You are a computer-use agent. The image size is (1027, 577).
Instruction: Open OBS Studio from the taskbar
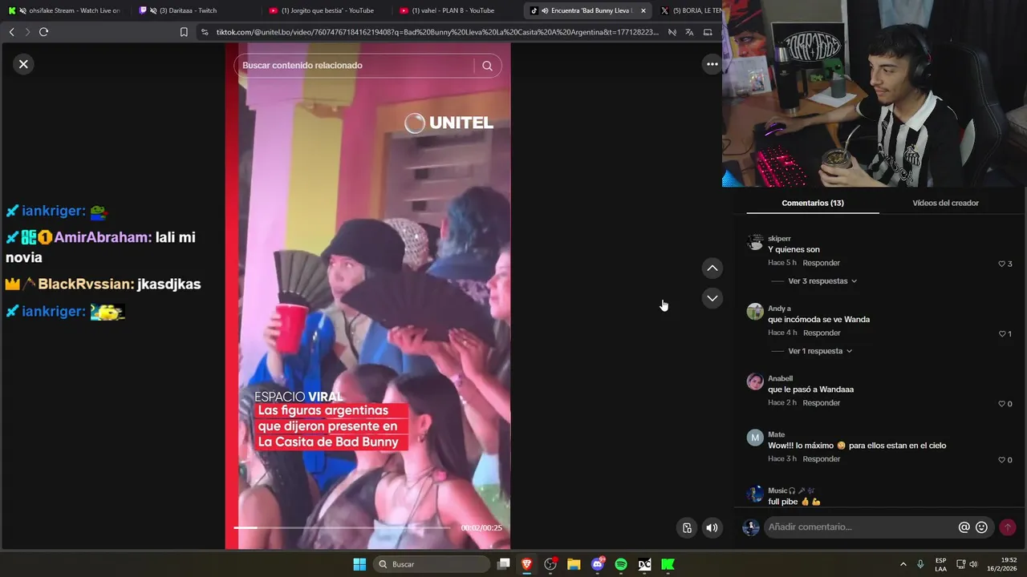(x=550, y=564)
